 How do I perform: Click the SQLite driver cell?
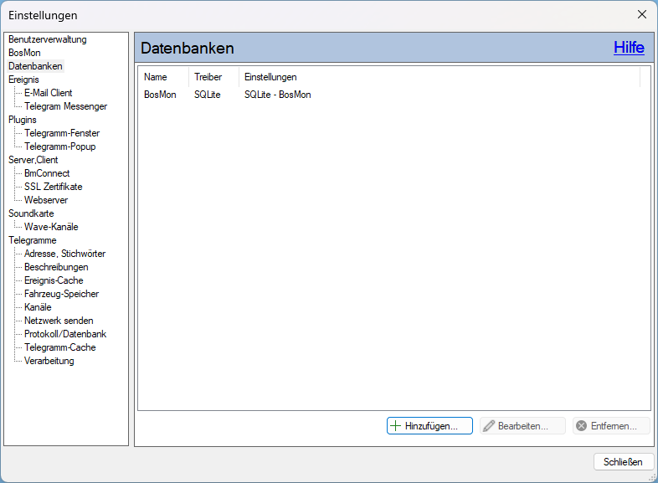click(208, 95)
